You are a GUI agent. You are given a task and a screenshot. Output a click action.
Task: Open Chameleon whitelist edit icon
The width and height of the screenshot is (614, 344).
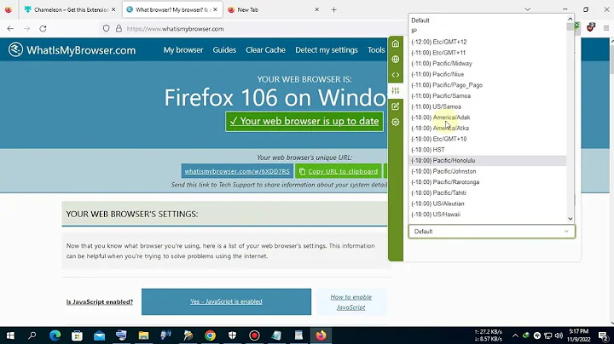[x=396, y=106]
